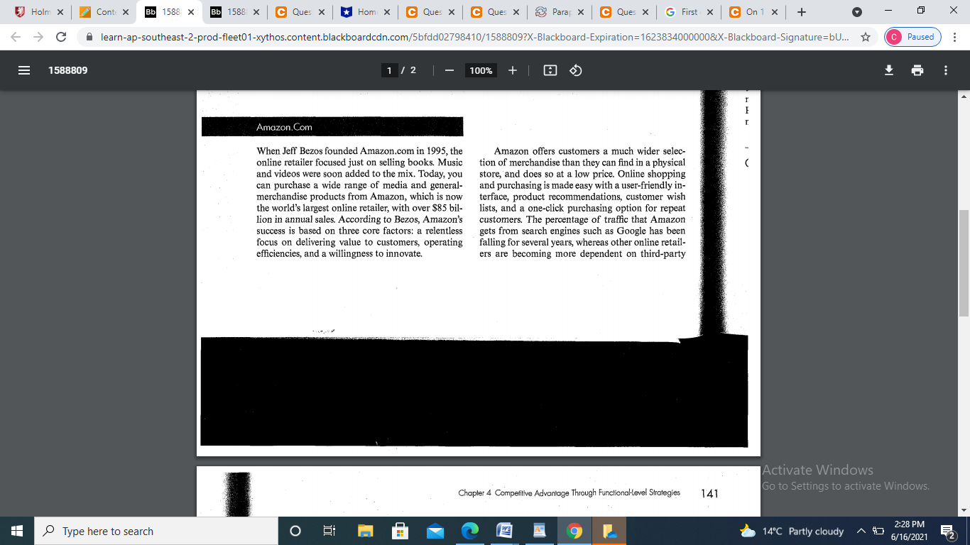
Task: Zoom out of the PDF
Action: point(449,70)
